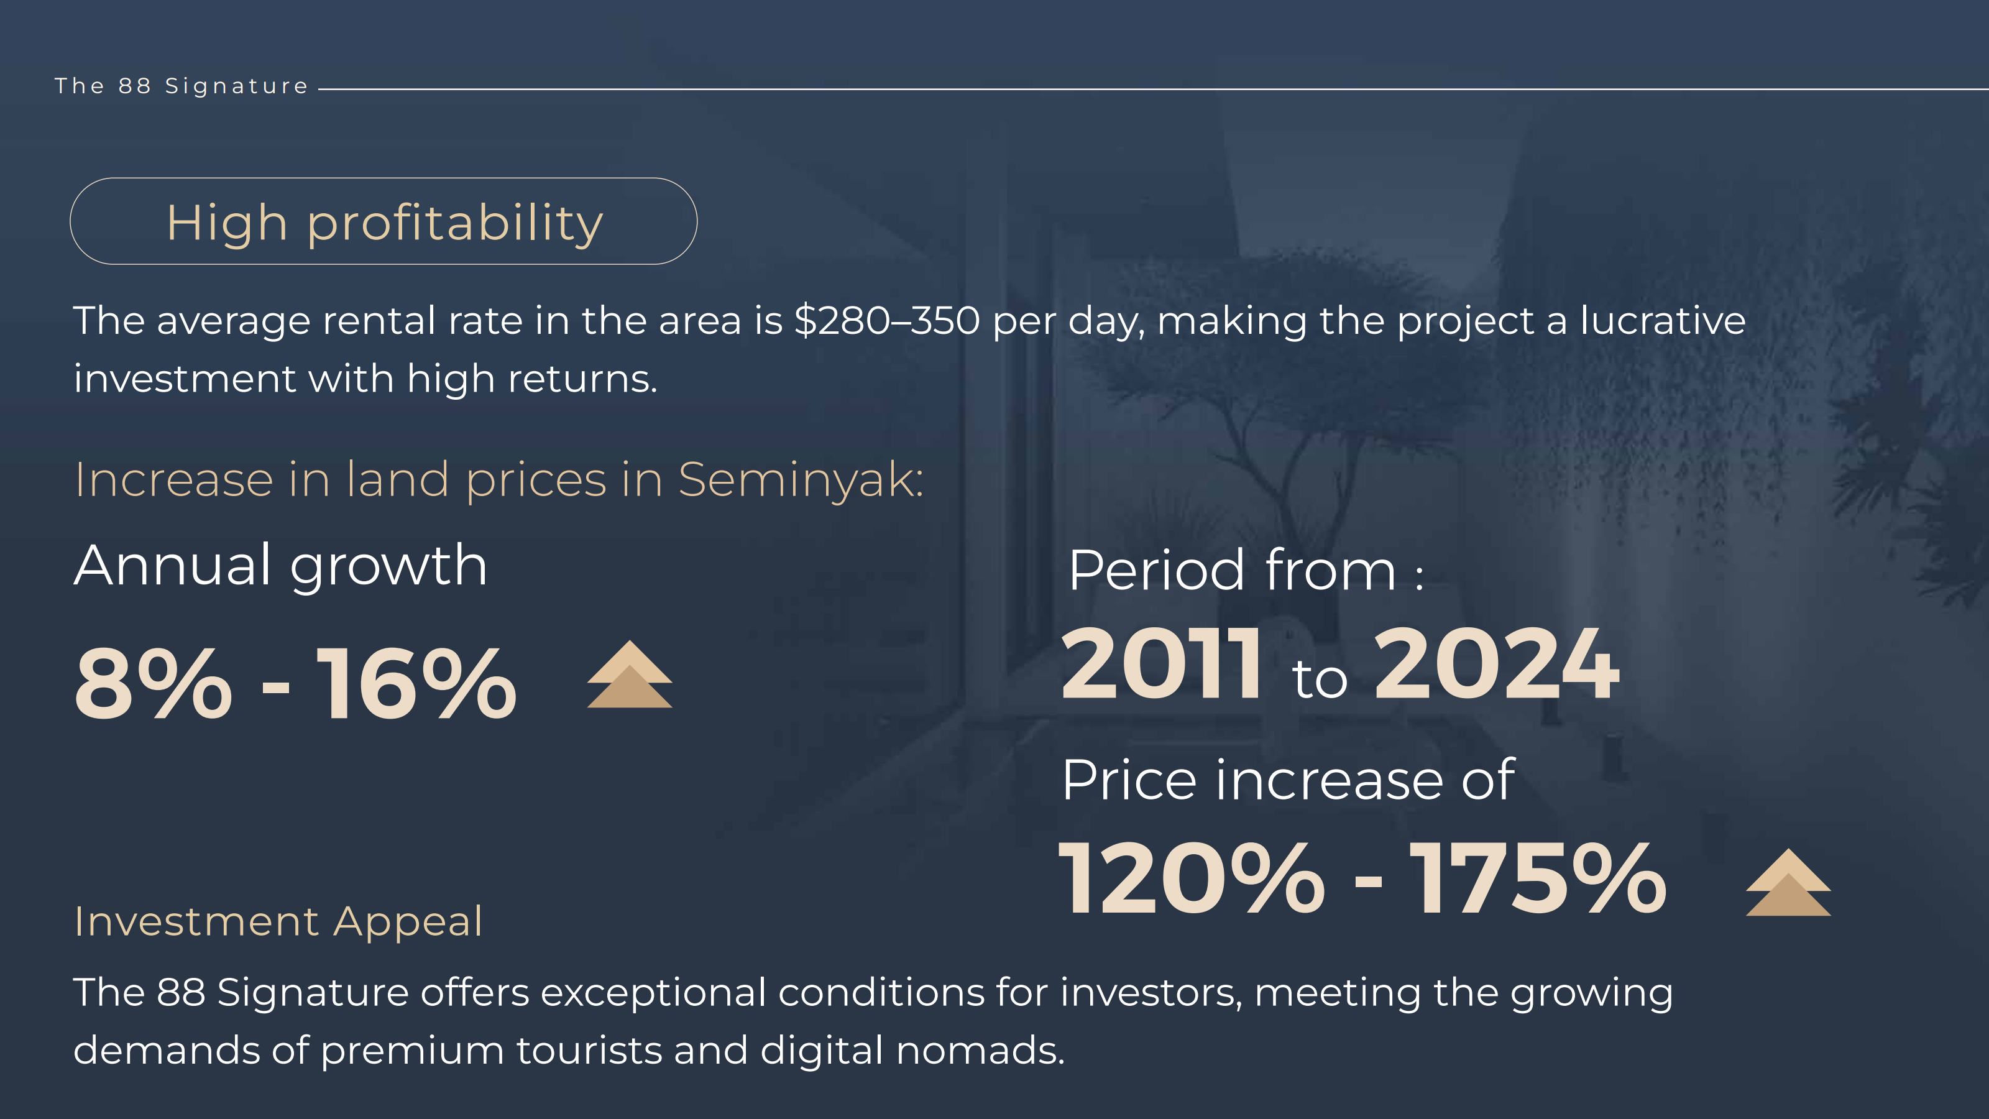This screenshot has width=1989, height=1119.
Task: Select the Investment Appeal heading
Action: pyautogui.click(x=278, y=921)
